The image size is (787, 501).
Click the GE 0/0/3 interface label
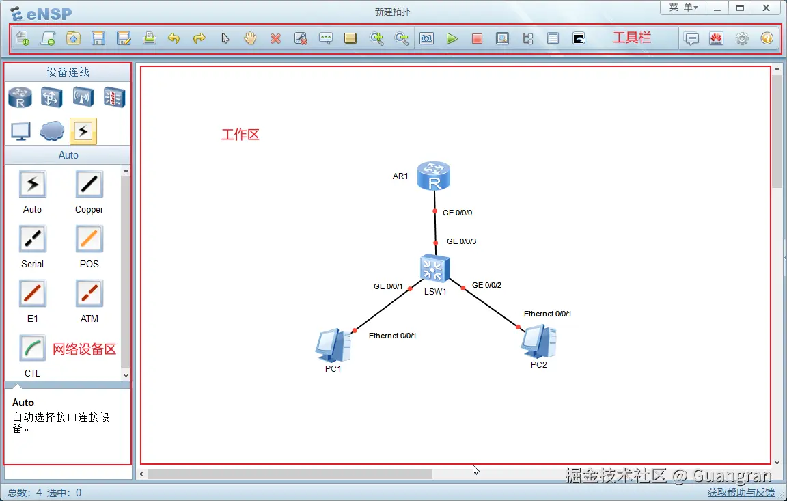coord(461,241)
